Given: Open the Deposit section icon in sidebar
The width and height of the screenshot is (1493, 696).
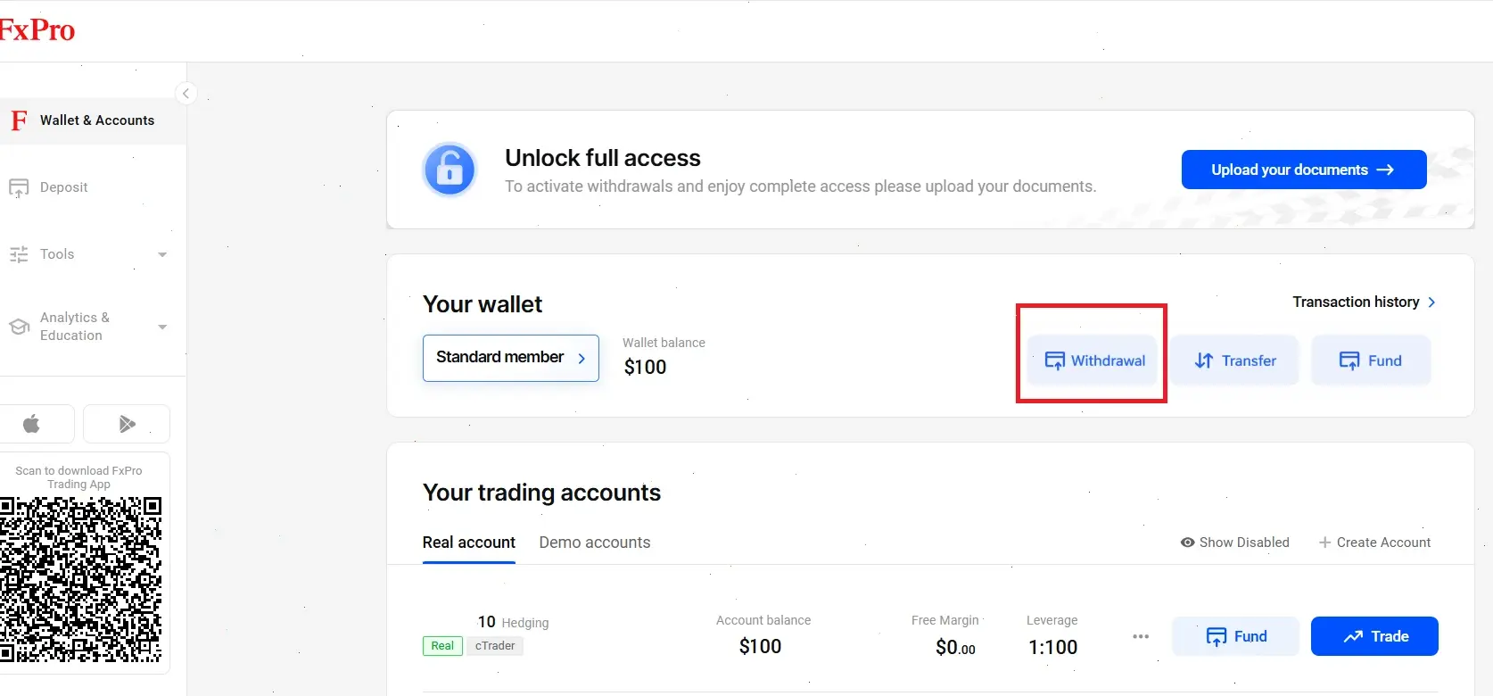Looking at the screenshot, I should 20,187.
